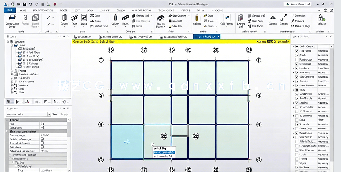Click the Rotation angle value field
This screenshot has width=341, height=172.
[53, 135]
